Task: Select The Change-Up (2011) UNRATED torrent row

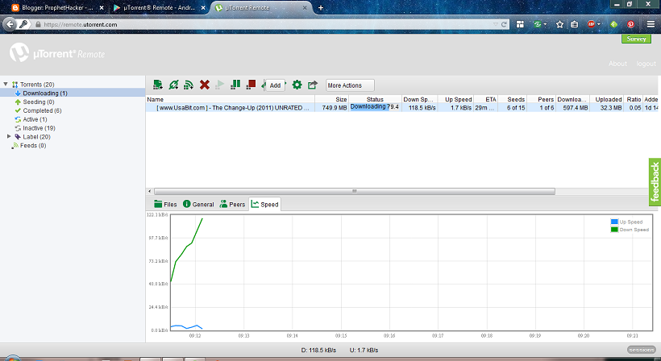Action: click(x=401, y=108)
